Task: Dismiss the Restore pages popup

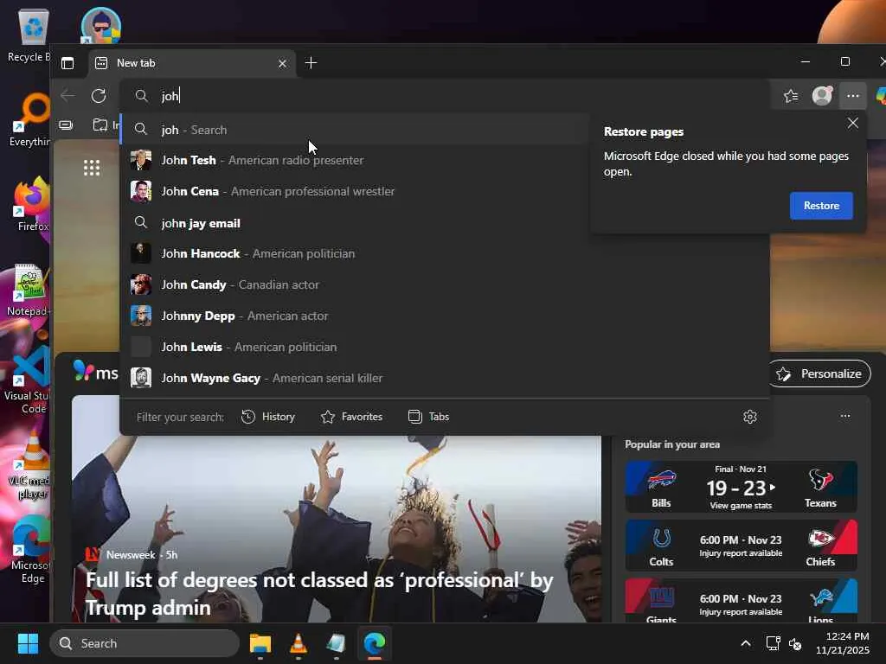Action: 853,123
